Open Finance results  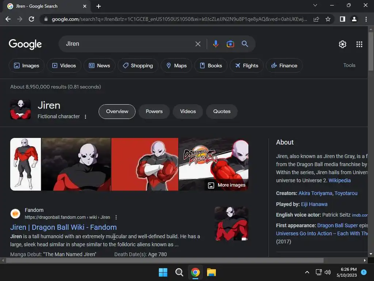(284, 65)
